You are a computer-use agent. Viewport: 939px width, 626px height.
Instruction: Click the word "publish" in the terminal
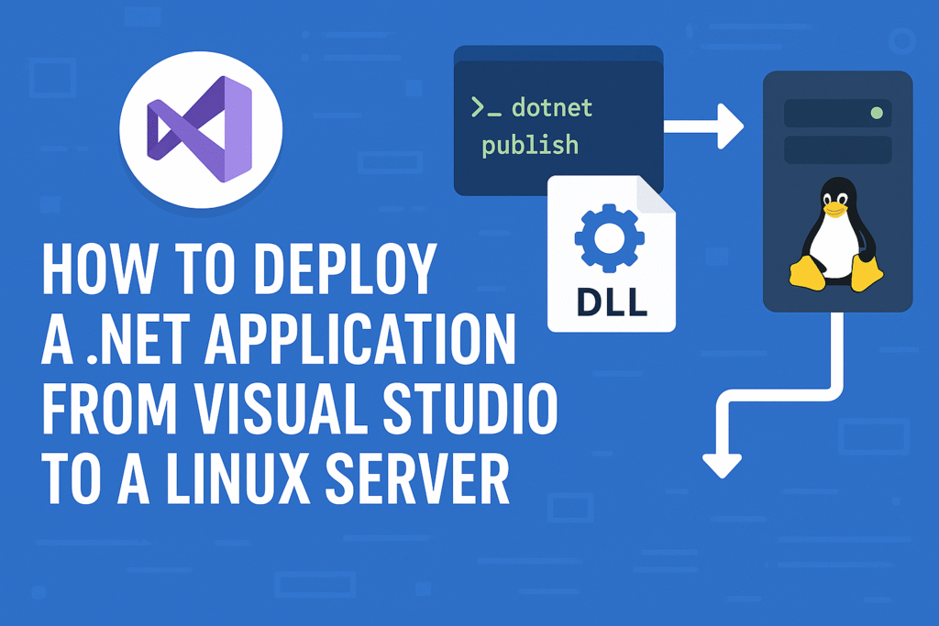point(530,145)
